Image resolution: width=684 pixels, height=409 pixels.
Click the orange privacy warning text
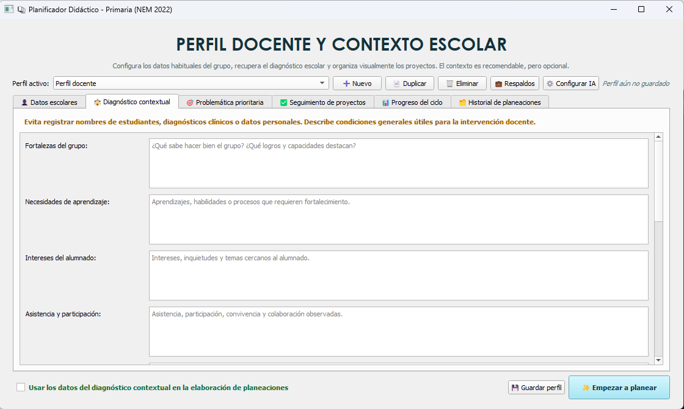pyautogui.click(x=280, y=122)
